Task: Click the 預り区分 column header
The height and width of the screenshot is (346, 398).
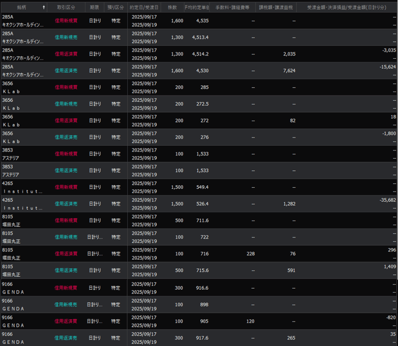Action: coord(115,7)
